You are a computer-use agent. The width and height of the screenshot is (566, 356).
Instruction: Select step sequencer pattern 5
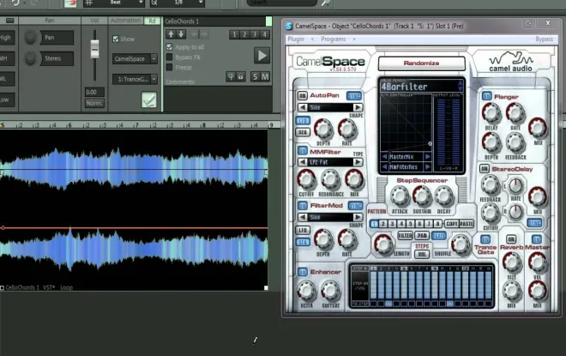(x=410, y=224)
